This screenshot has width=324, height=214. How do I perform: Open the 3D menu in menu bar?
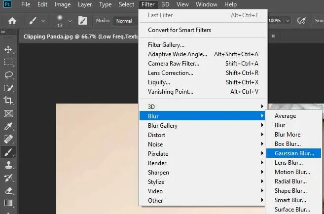click(165, 4)
